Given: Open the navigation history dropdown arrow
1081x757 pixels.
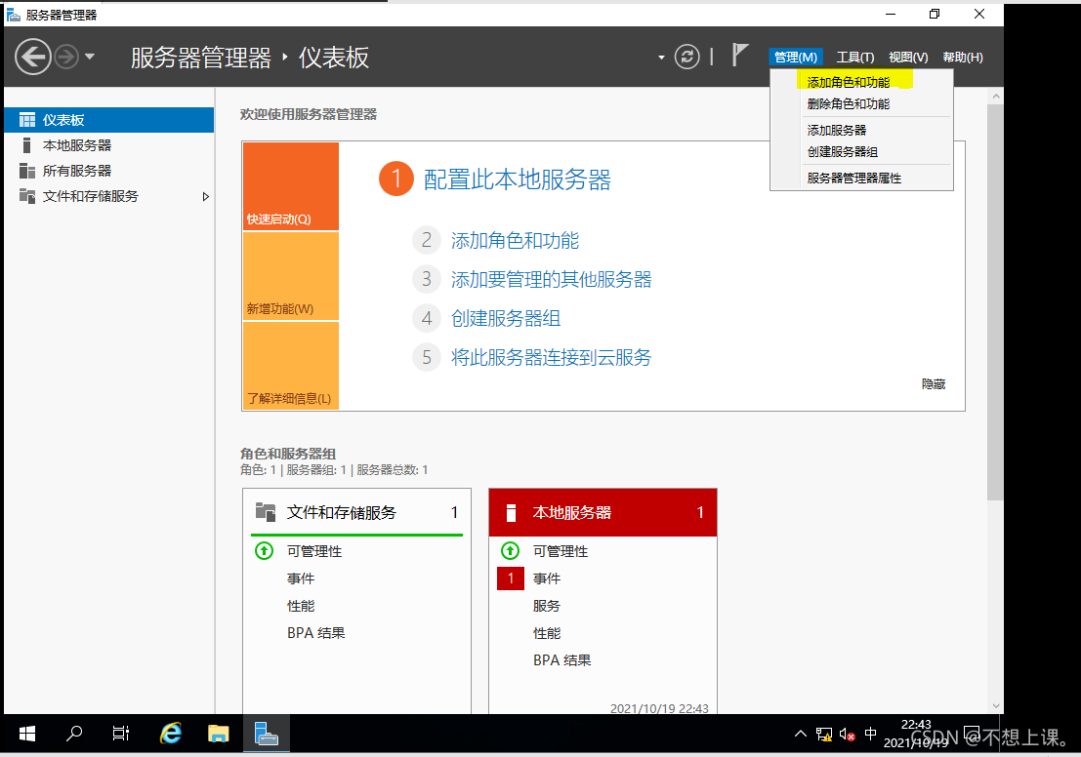Looking at the screenshot, I should (x=90, y=58).
